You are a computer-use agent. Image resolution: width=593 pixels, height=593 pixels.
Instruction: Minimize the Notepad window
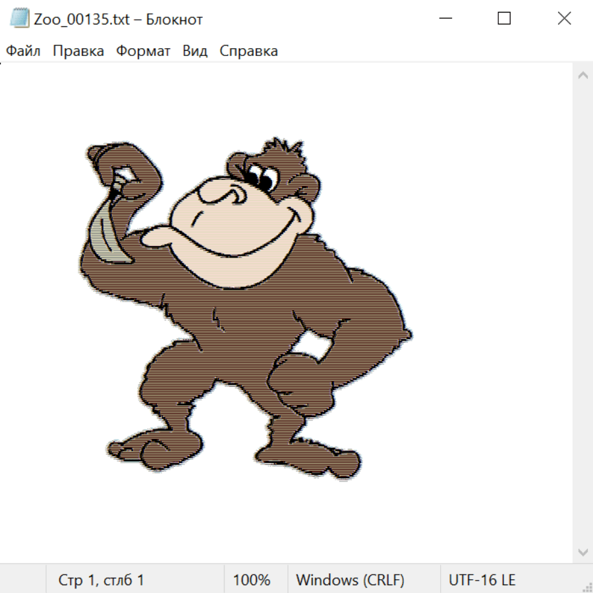coord(445,19)
